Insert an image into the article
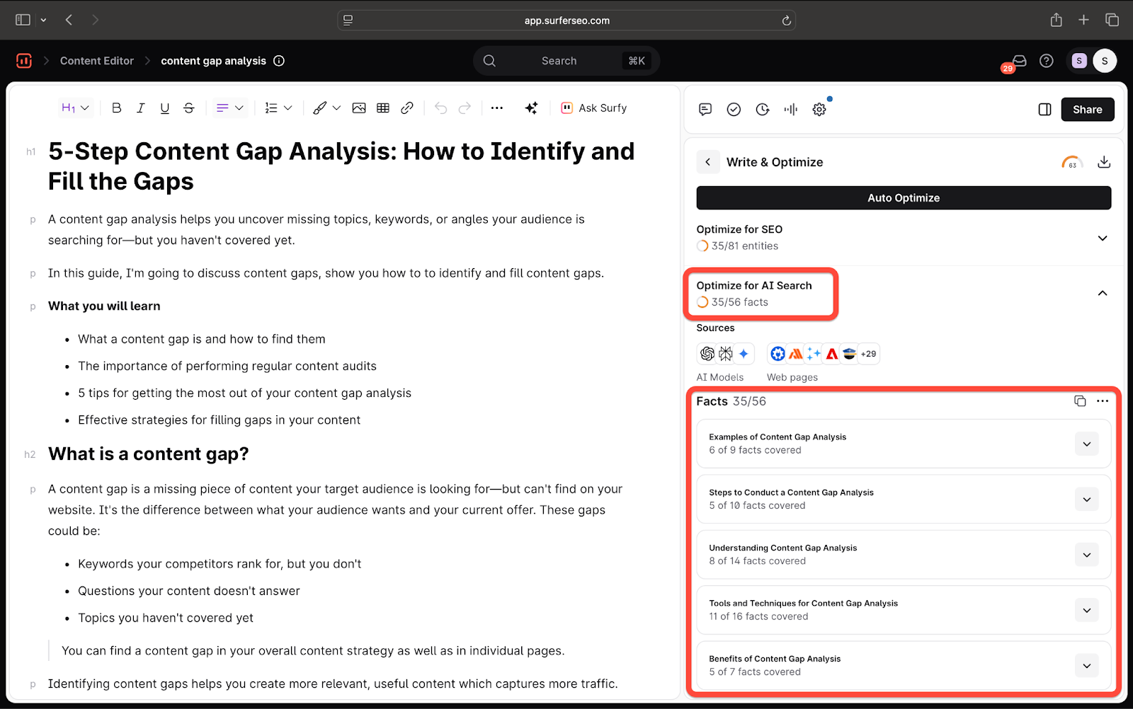 [x=359, y=108]
